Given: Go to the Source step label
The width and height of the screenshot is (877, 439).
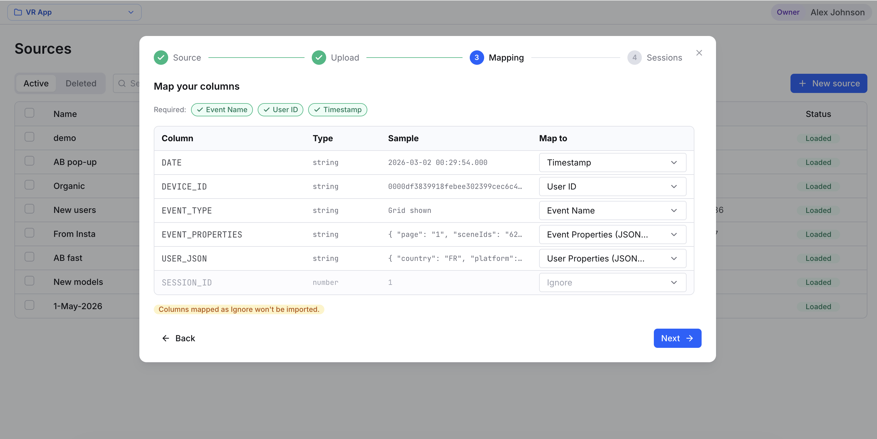Looking at the screenshot, I should (187, 57).
